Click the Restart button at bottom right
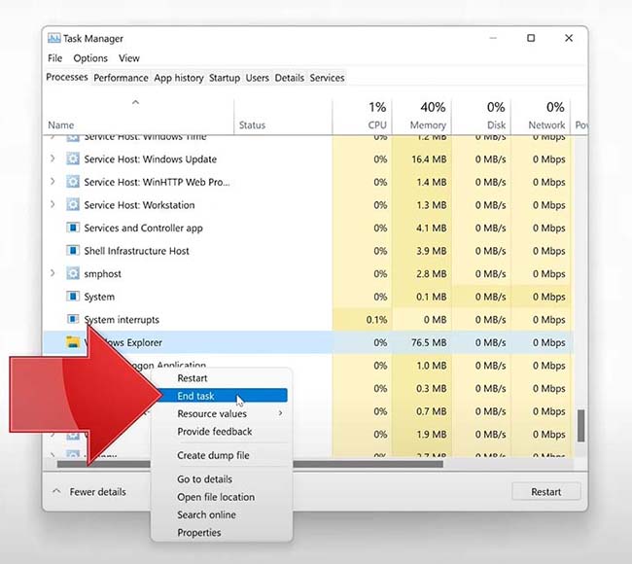The image size is (632, 564). click(545, 491)
